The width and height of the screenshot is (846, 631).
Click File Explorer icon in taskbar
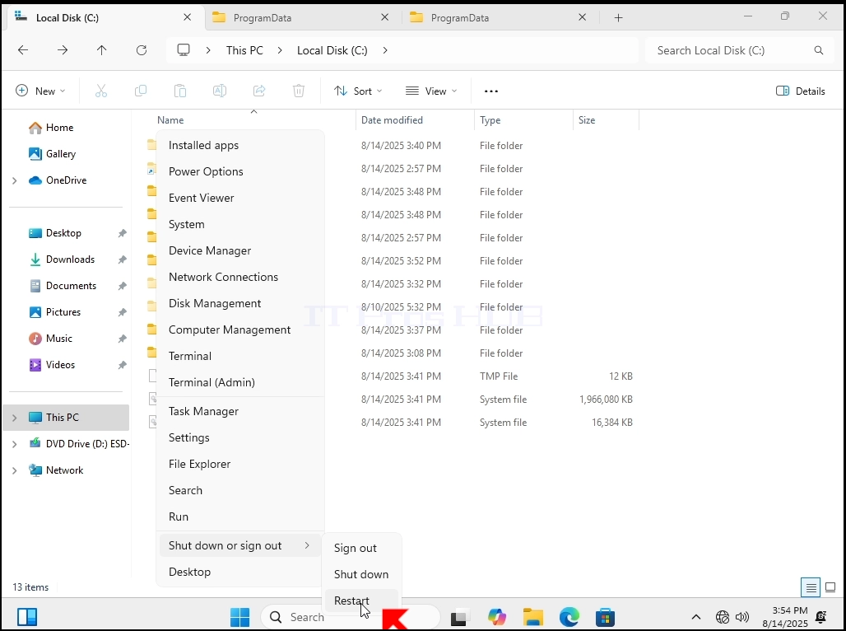click(532, 617)
